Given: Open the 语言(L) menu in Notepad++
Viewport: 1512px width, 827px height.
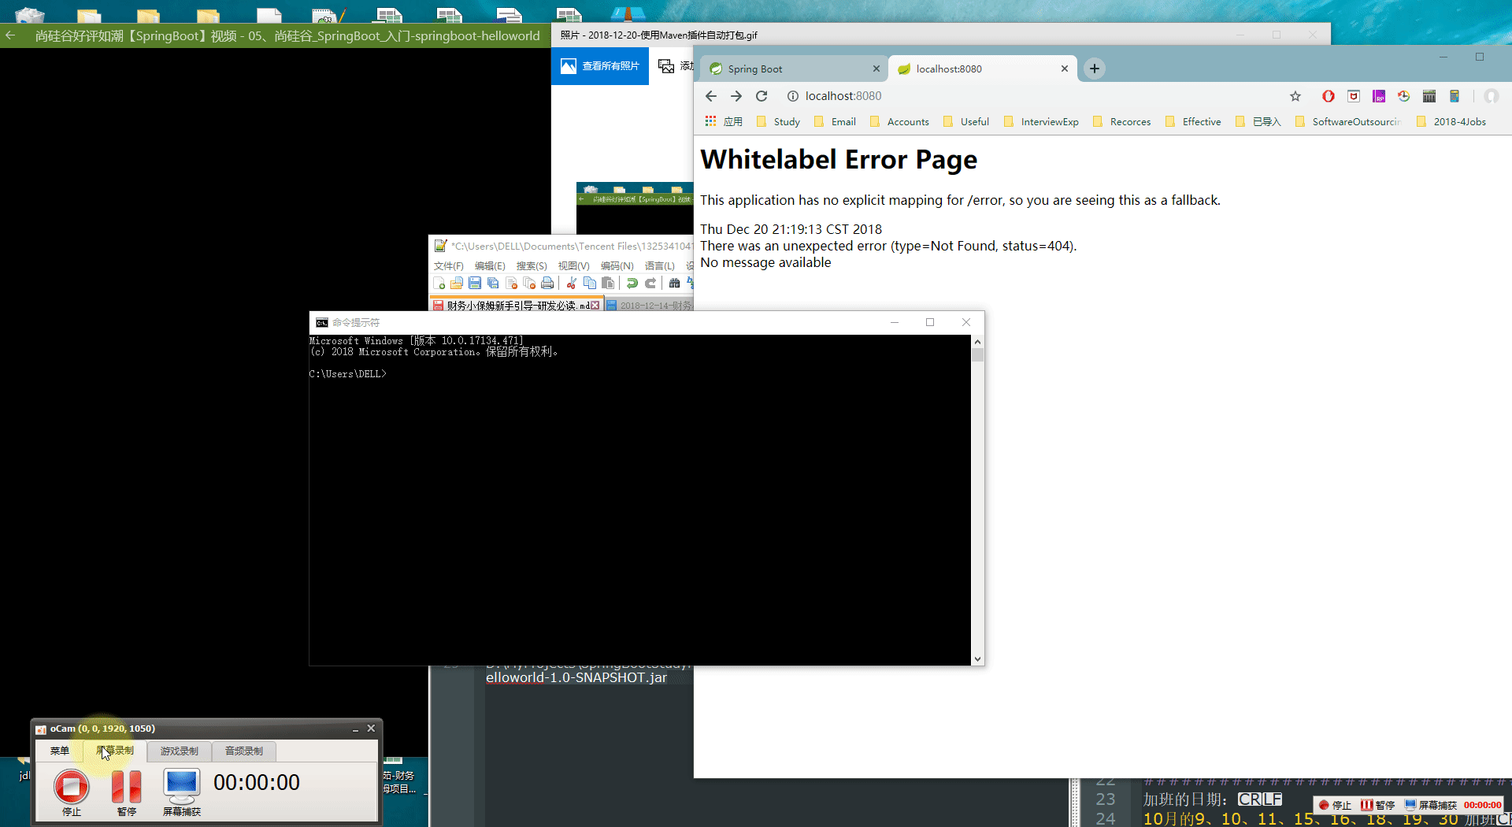Looking at the screenshot, I should pos(659,266).
